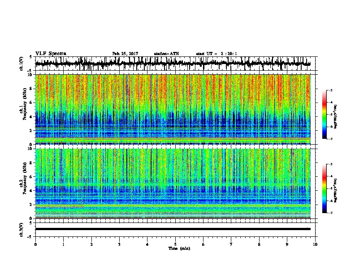Click the "station=ATH" header label
355x274 pixels.
pos(166,54)
